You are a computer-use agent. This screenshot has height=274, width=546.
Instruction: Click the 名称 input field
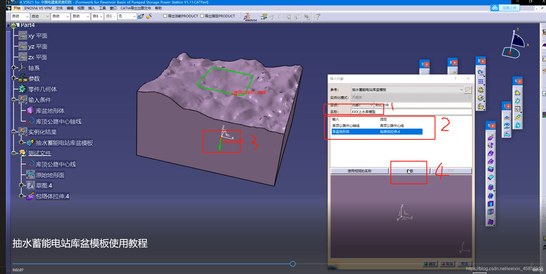(411, 112)
